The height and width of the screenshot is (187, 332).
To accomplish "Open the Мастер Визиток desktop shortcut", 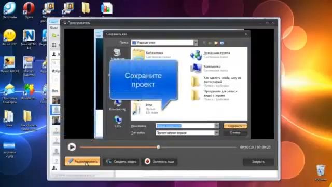I will click(29, 66).
